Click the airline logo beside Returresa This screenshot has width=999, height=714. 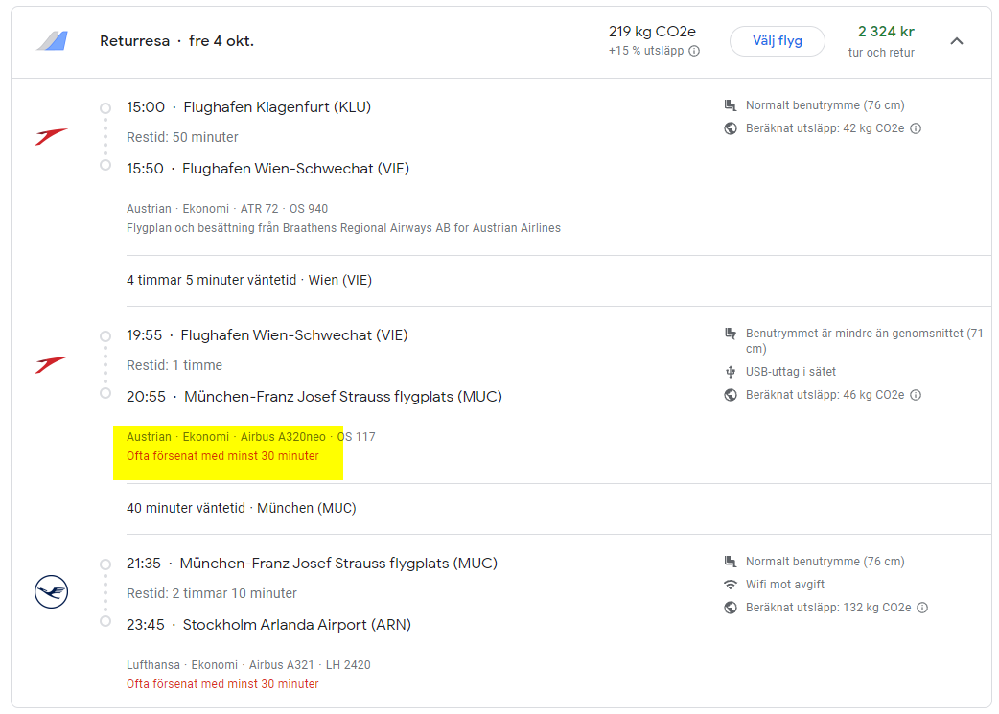(x=52, y=41)
